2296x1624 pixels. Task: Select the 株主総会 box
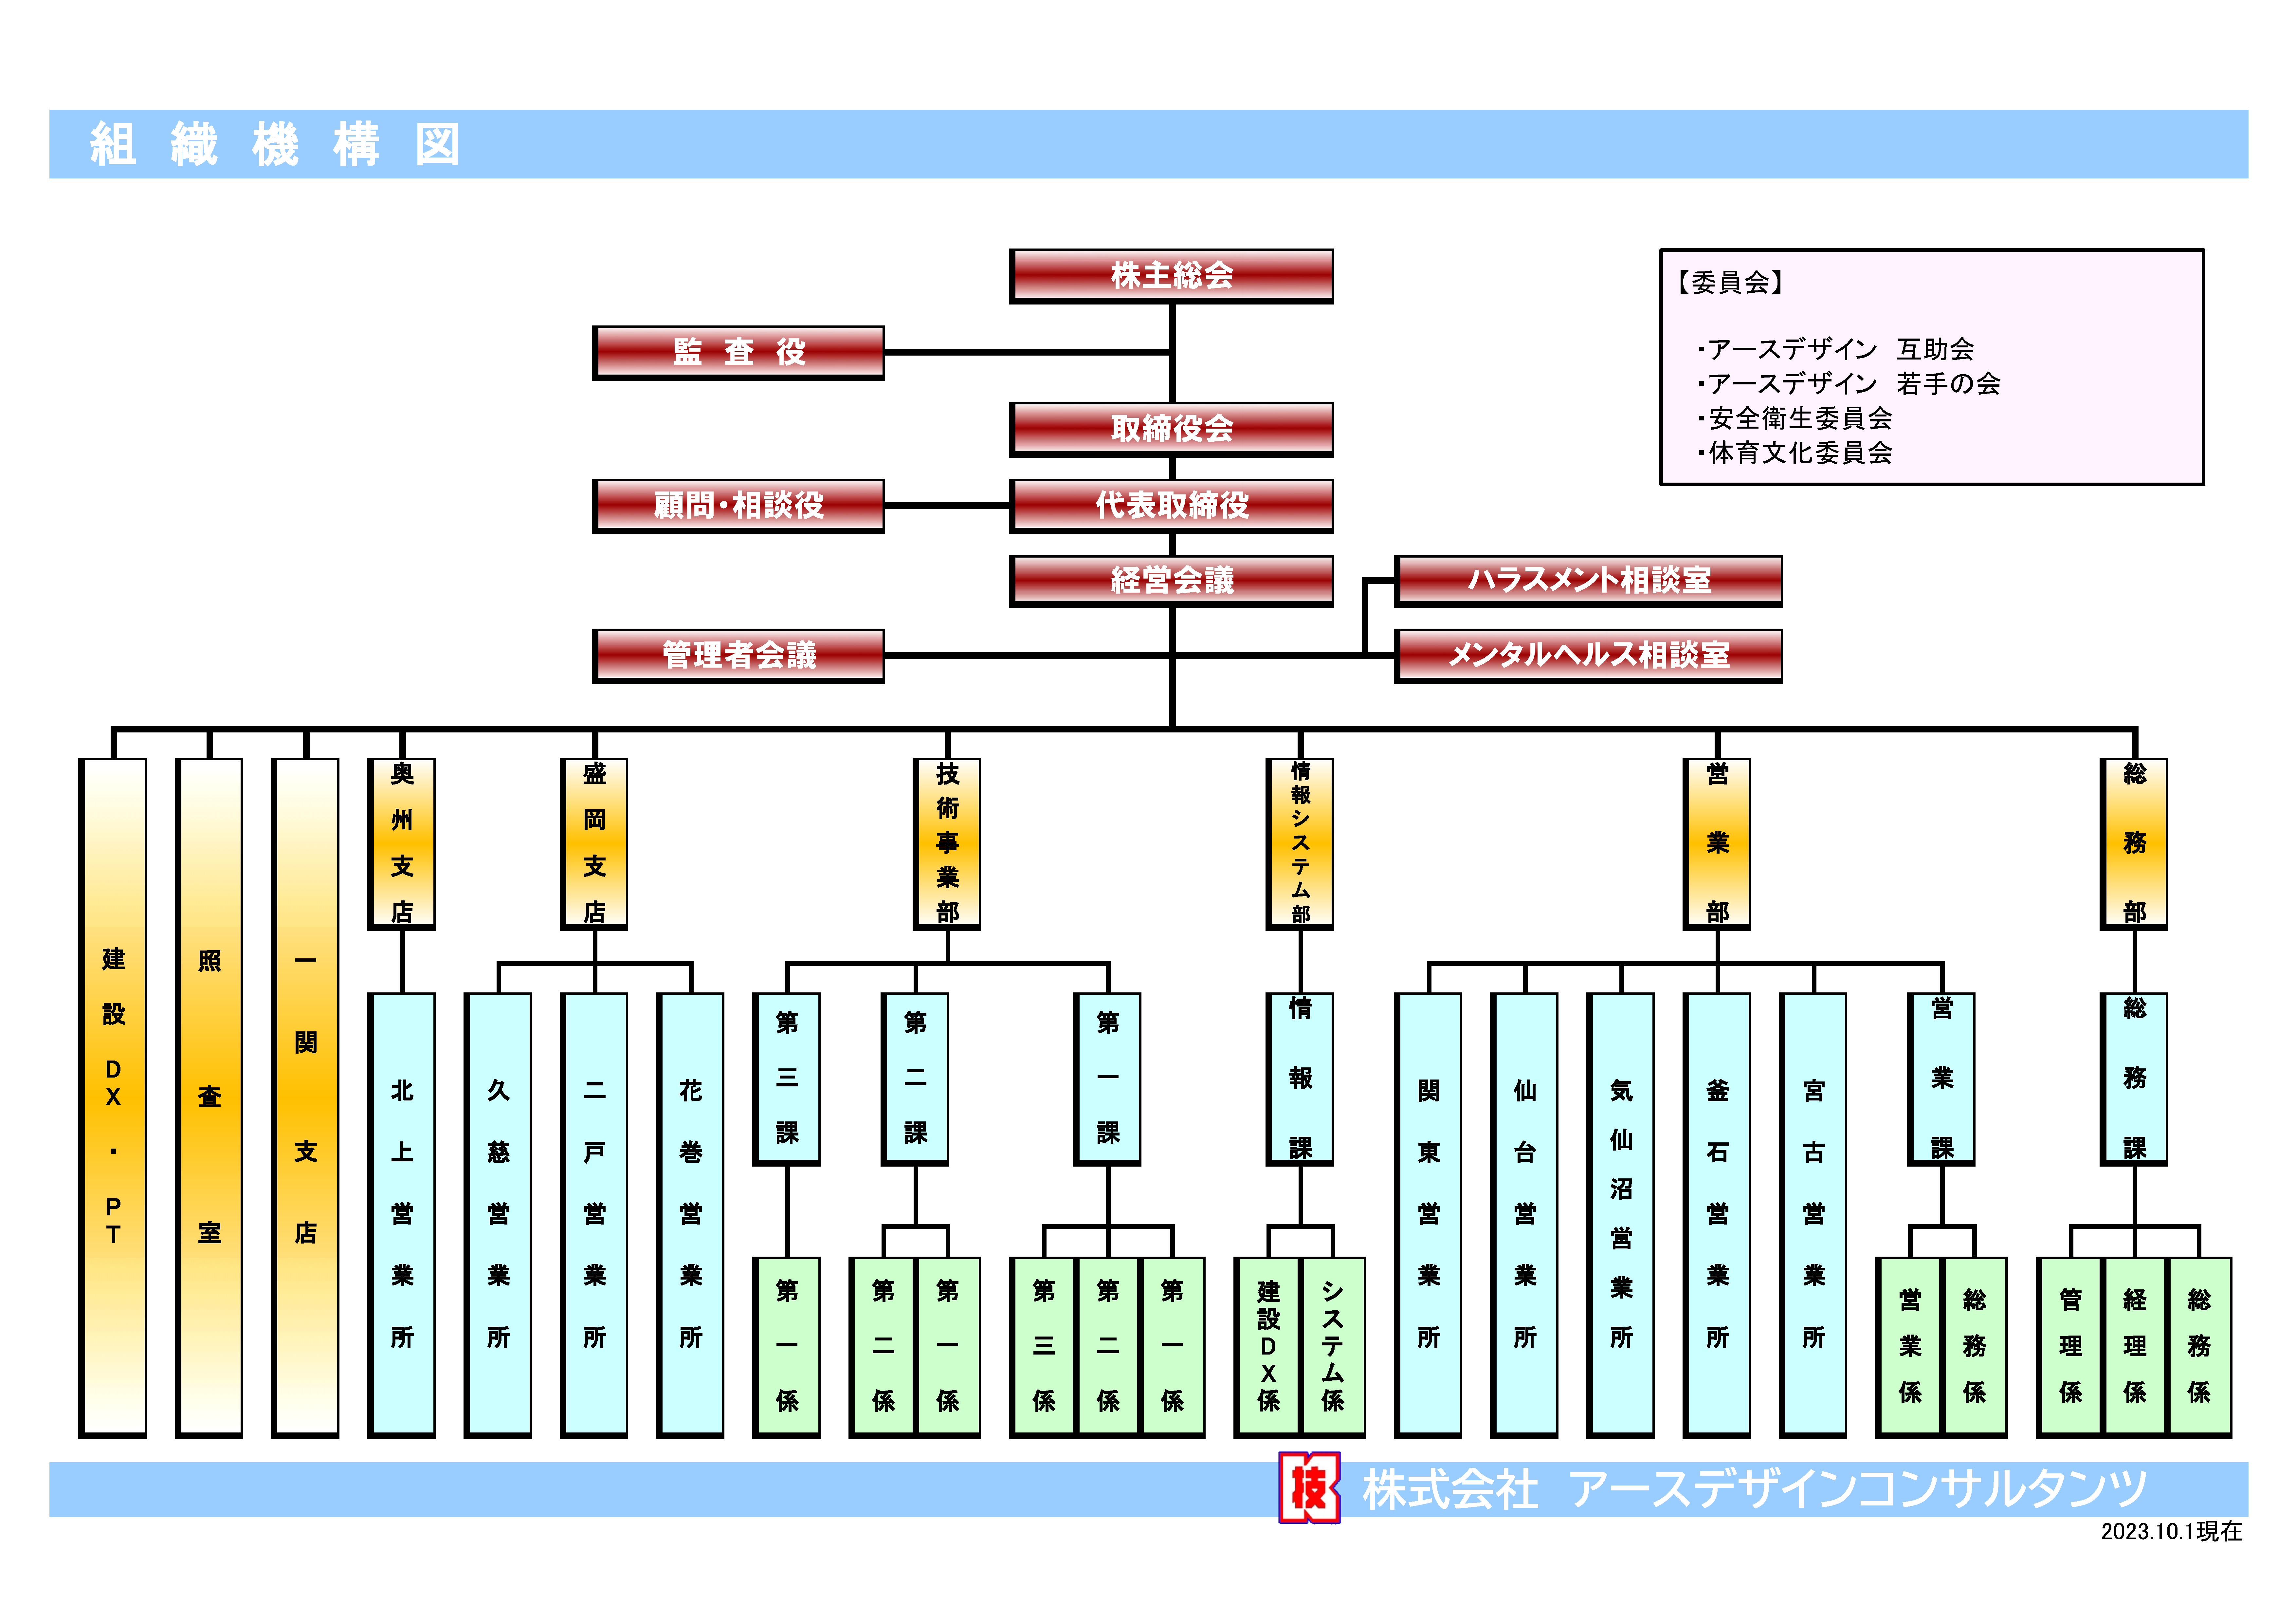1171,276
